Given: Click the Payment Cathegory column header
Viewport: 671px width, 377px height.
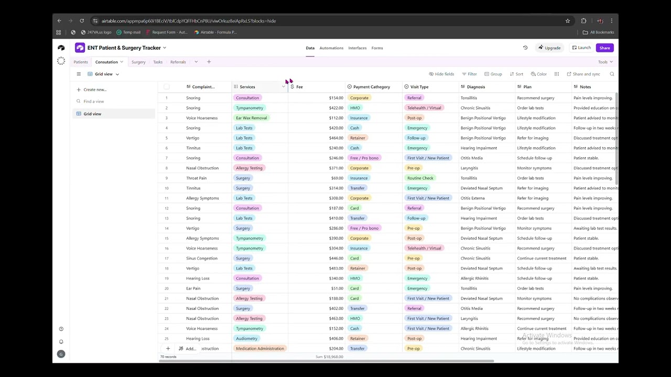Looking at the screenshot, I should 373,87.
